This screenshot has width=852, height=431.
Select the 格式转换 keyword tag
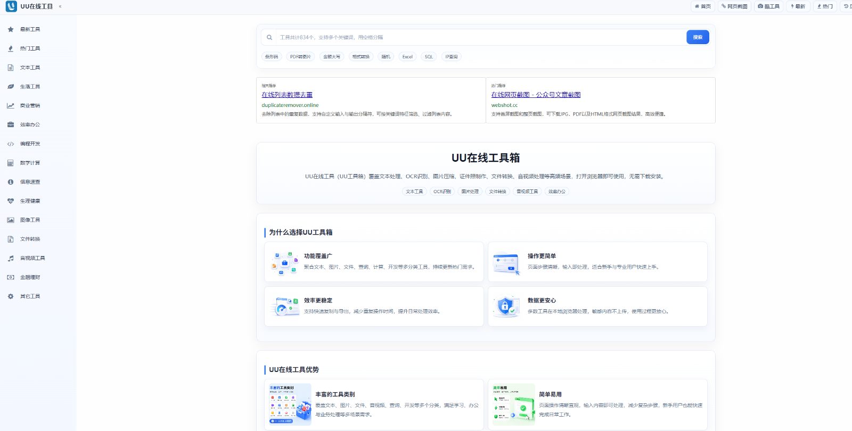click(x=361, y=57)
